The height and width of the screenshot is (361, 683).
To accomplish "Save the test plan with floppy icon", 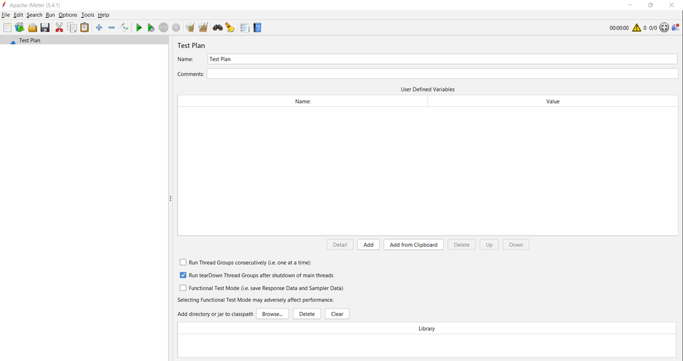I will [45, 27].
